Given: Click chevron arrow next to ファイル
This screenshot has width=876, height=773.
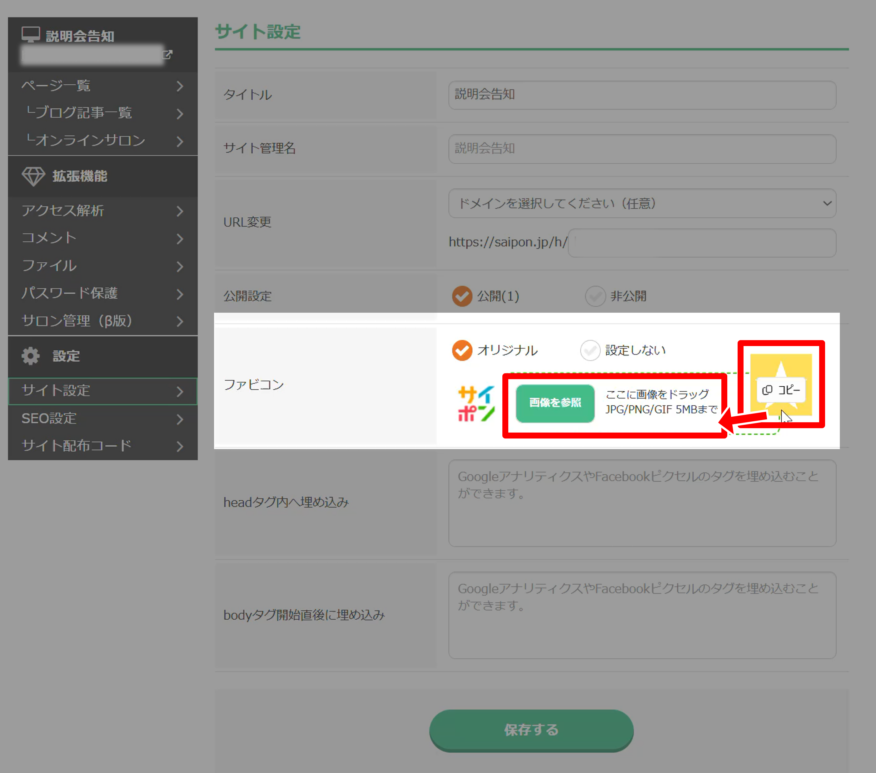Looking at the screenshot, I should [x=180, y=266].
